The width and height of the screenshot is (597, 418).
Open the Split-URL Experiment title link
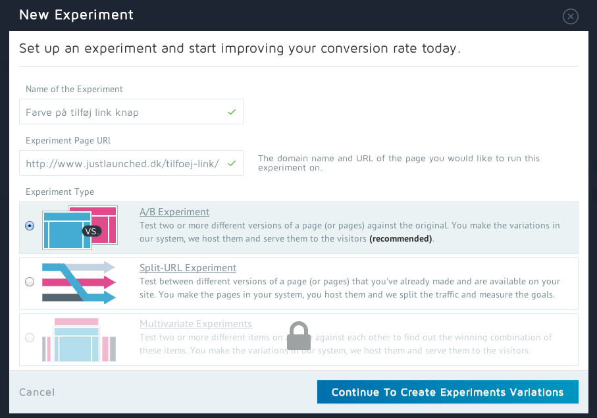tap(188, 268)
